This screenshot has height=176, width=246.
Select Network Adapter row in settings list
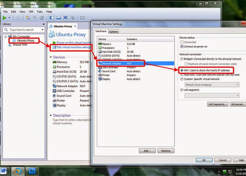pyautogui.click(x=136, y=64)
